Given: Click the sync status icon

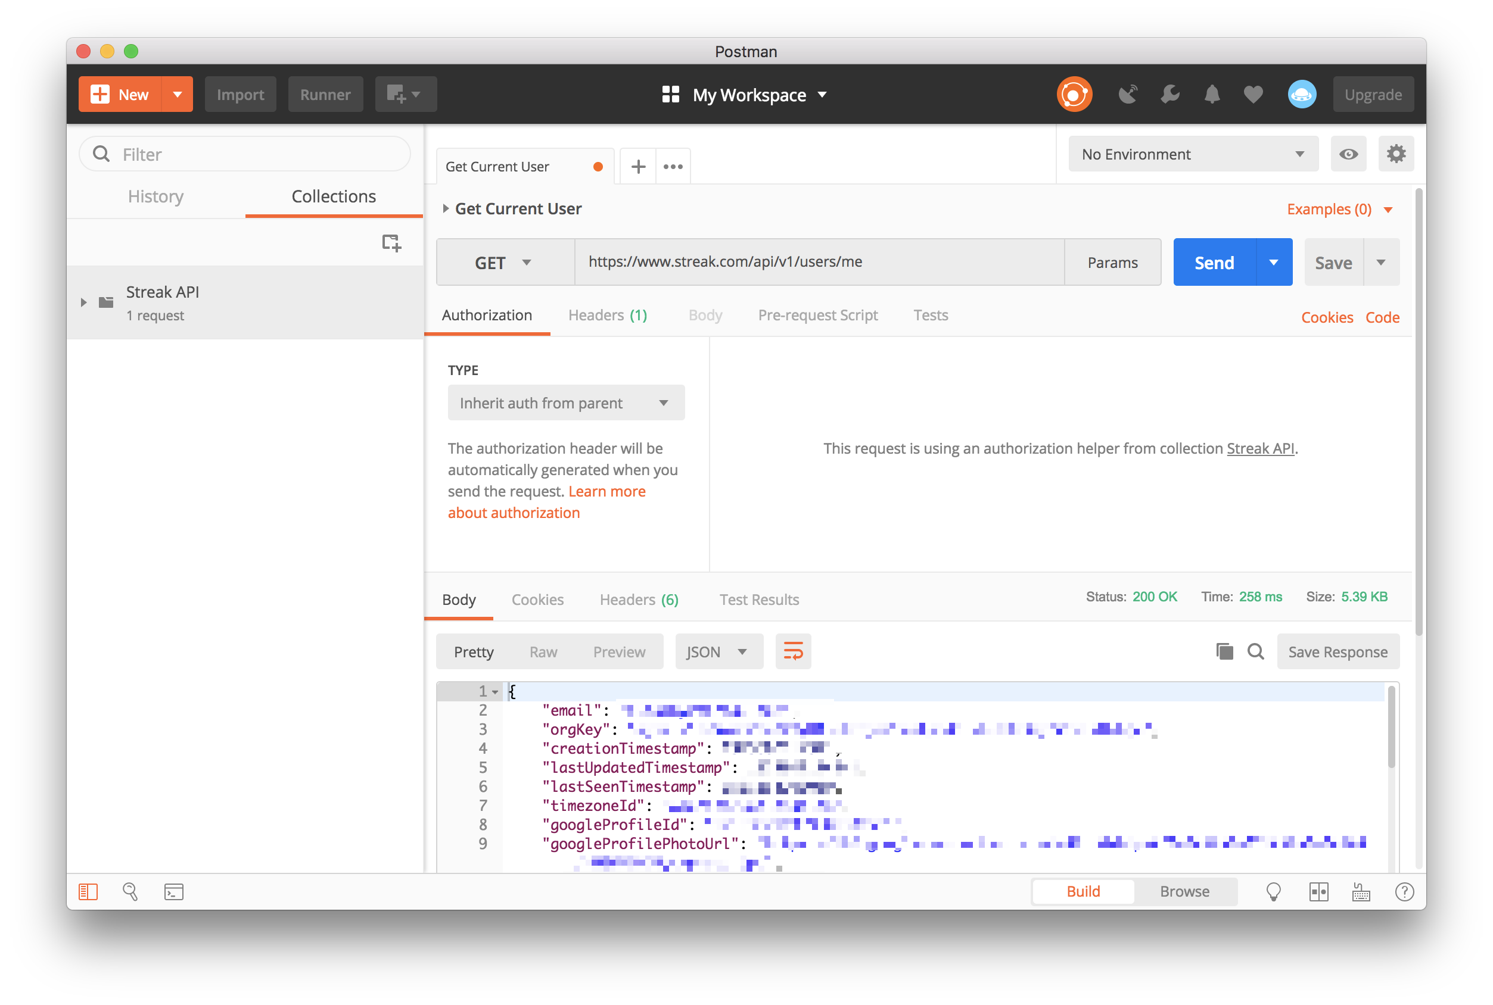Looking at the screenshot, I should [1074, 94].
